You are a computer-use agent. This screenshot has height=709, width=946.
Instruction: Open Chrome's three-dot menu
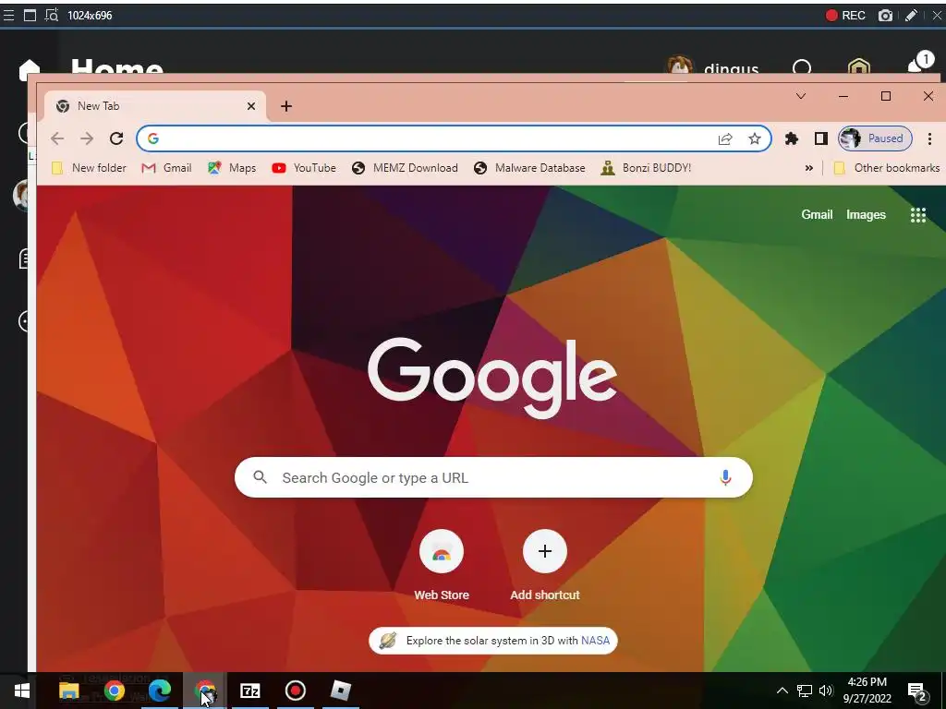(929, 138)
